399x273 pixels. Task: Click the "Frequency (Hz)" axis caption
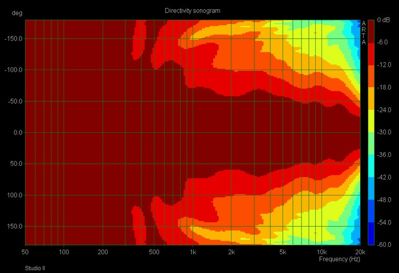(x=340, y=259)
